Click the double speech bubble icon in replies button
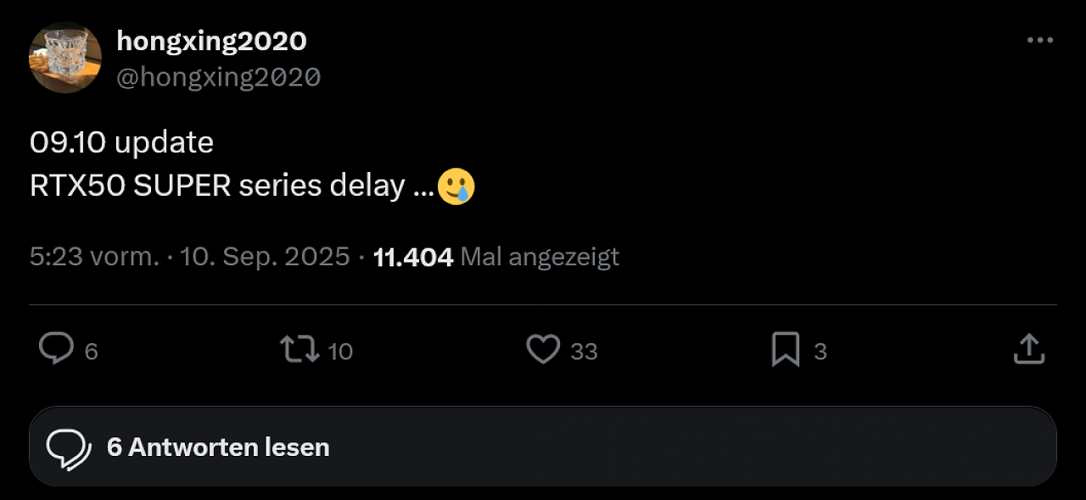 coord(69,449)
